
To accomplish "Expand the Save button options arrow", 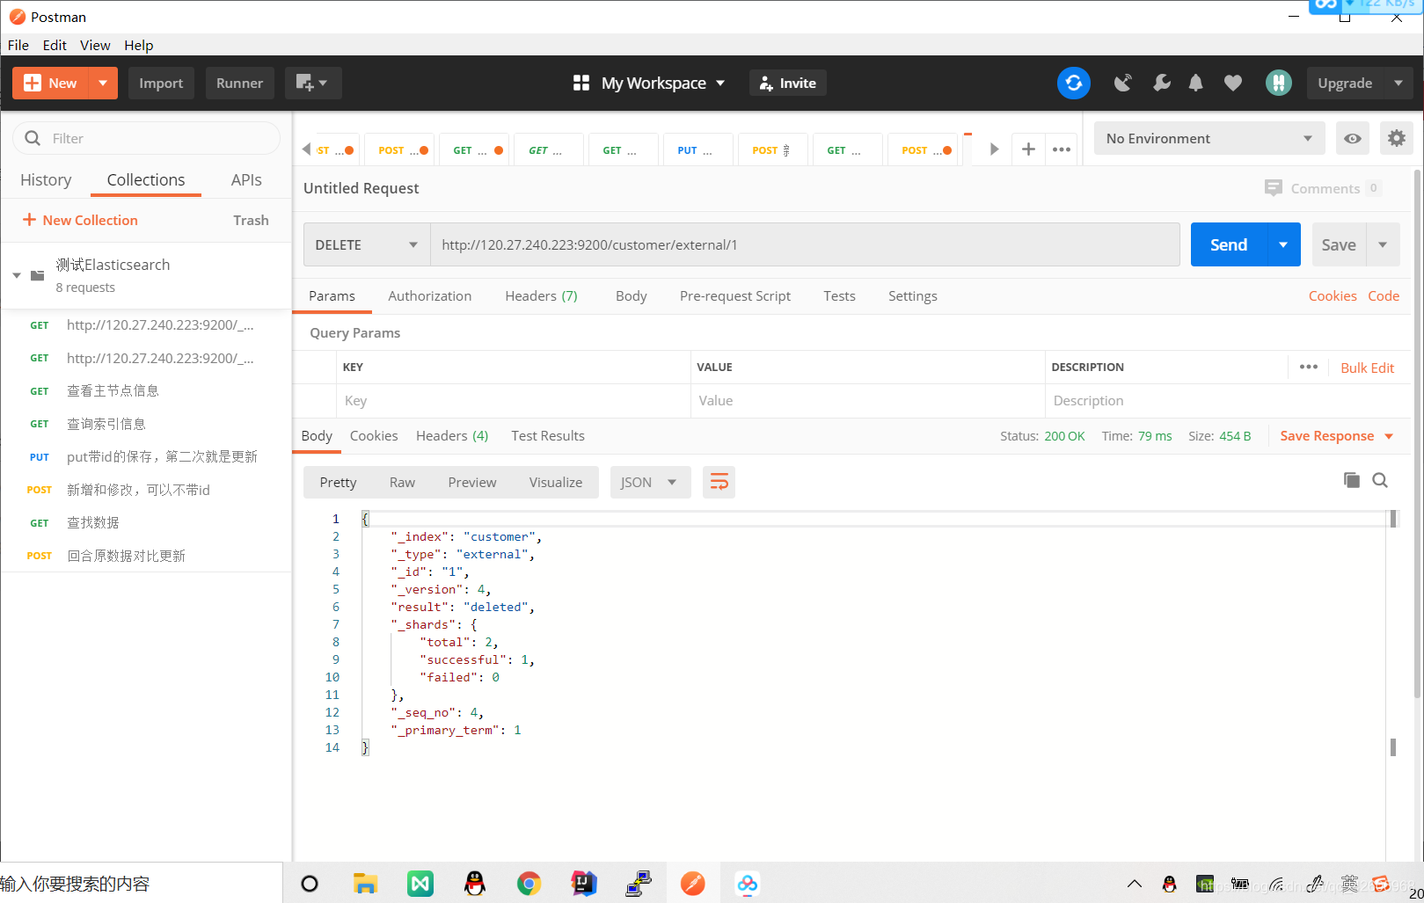I will [x=1383, y=244].
